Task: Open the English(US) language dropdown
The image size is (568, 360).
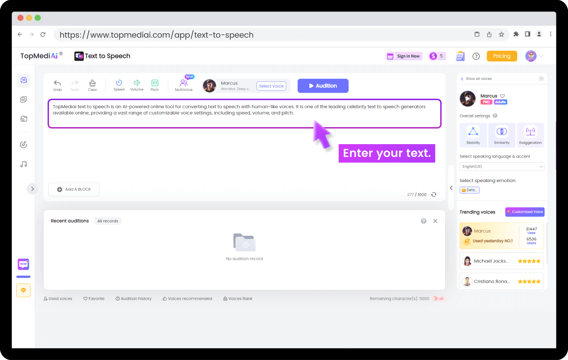Action: coord(502,167)
